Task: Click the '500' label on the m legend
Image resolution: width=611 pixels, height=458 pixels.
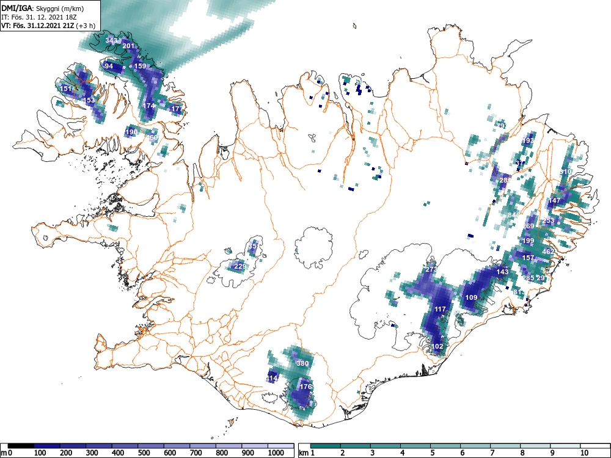Action: pyautogui.click(x=144, y=453)
